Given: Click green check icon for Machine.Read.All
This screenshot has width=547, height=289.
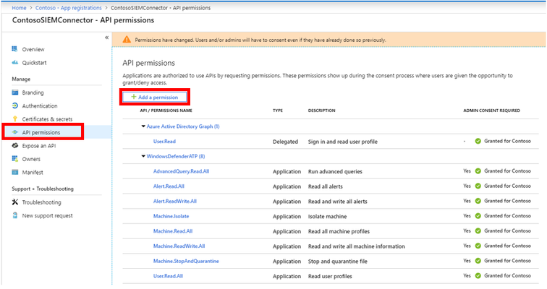Looking at the screenshot, I should 478,231.
